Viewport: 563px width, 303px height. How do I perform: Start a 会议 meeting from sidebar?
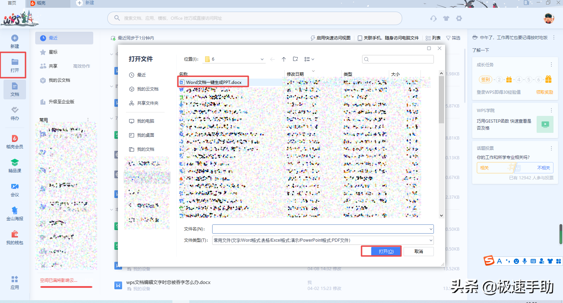point(15,190)
